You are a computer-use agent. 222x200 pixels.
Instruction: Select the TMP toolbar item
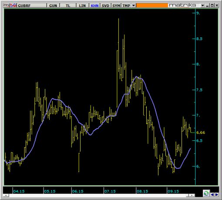[x=126, y=6]
